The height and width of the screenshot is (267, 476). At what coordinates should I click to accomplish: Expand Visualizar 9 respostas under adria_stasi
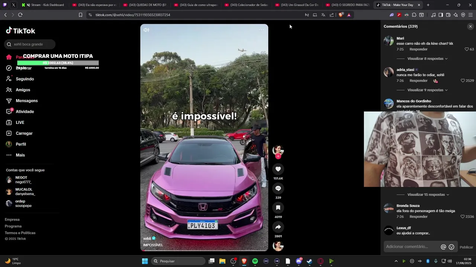tap(427, 90)
